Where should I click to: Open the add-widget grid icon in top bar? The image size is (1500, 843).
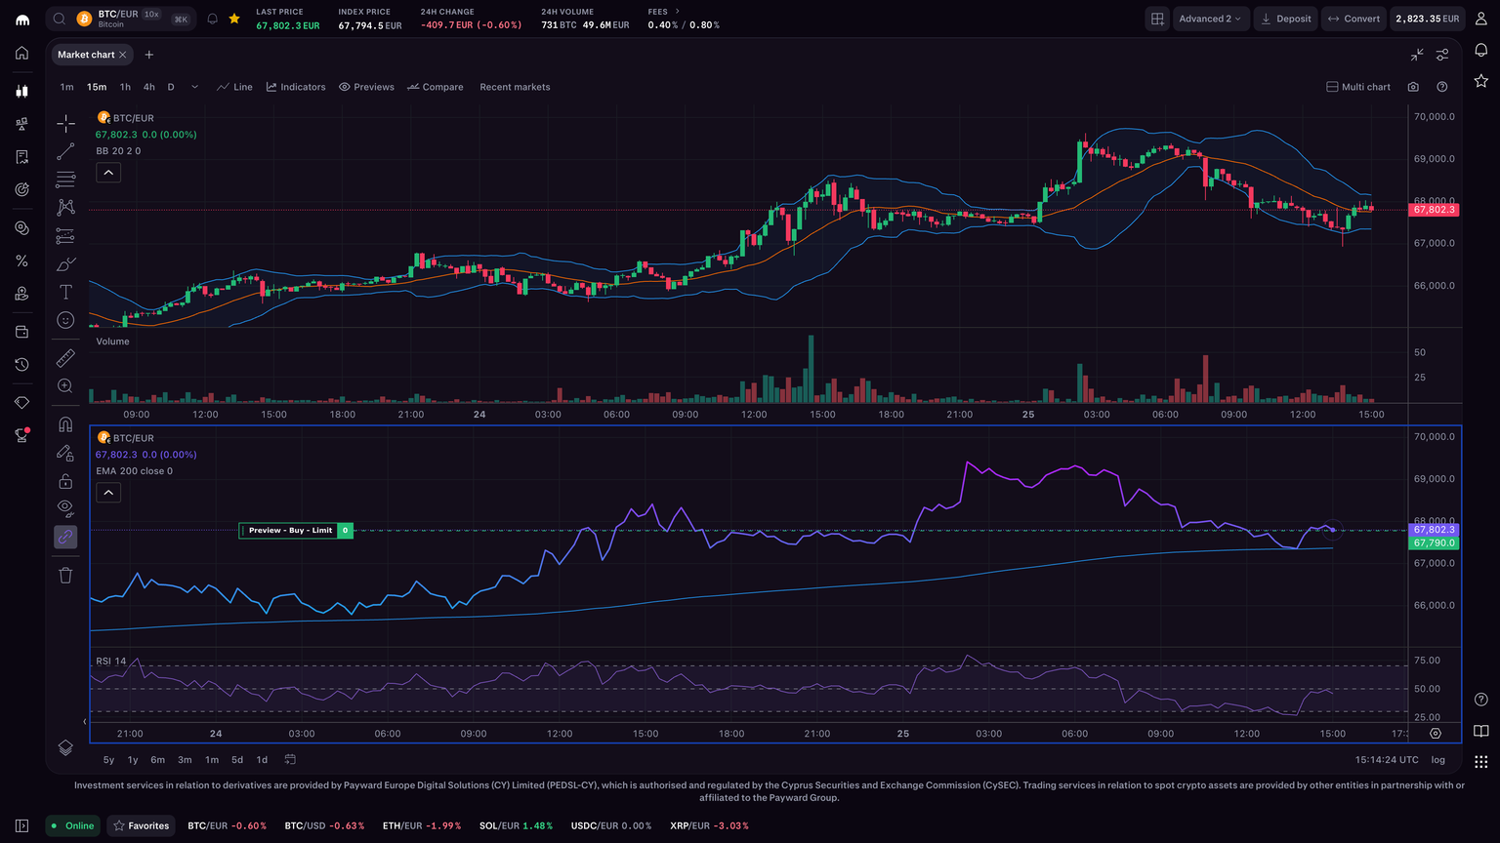pyautogui.click(x=1157, y=19)
